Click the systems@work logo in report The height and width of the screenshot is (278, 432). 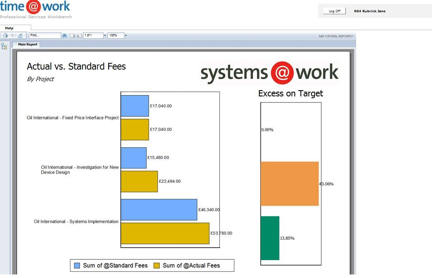pyautogui.click(x=270, y=72)
